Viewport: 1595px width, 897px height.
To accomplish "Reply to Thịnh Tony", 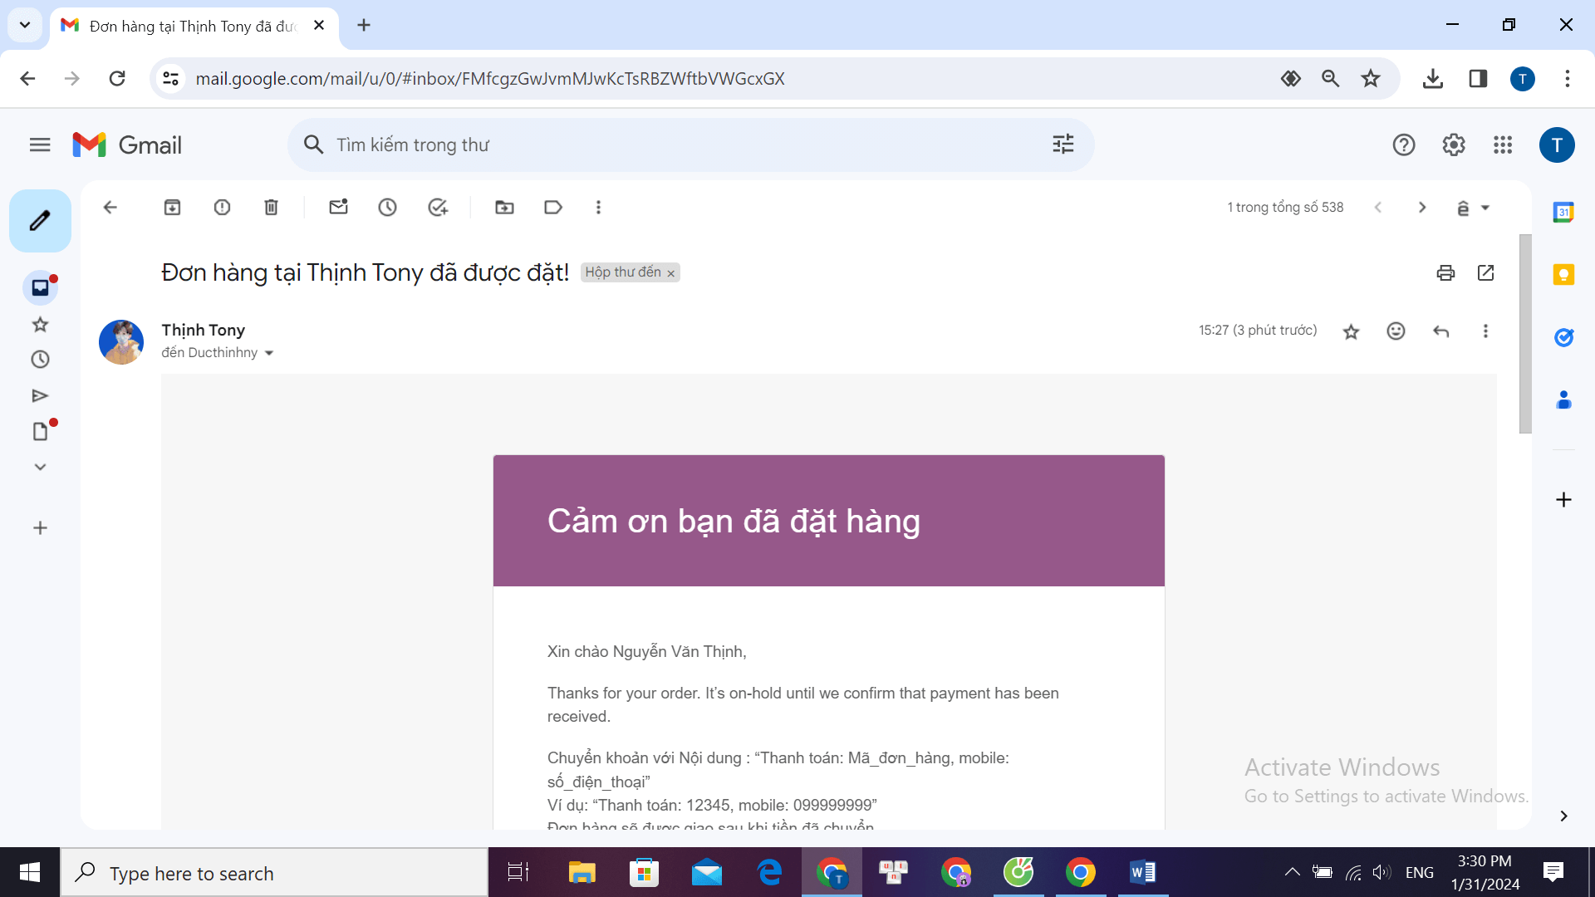I will pos(1440,331).
